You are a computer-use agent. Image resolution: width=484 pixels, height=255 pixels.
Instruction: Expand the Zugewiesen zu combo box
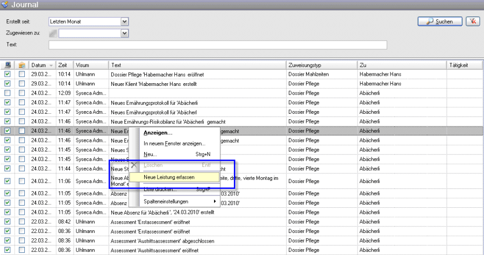tap(125, 33)
